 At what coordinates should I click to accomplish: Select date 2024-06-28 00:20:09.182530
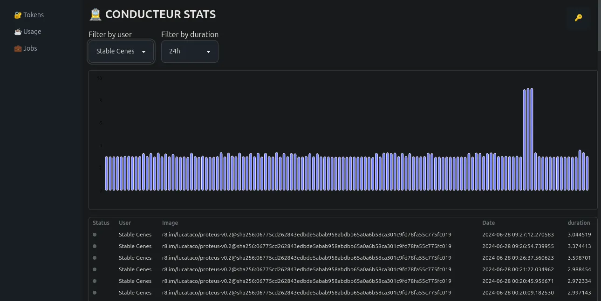tap(518, 293)
